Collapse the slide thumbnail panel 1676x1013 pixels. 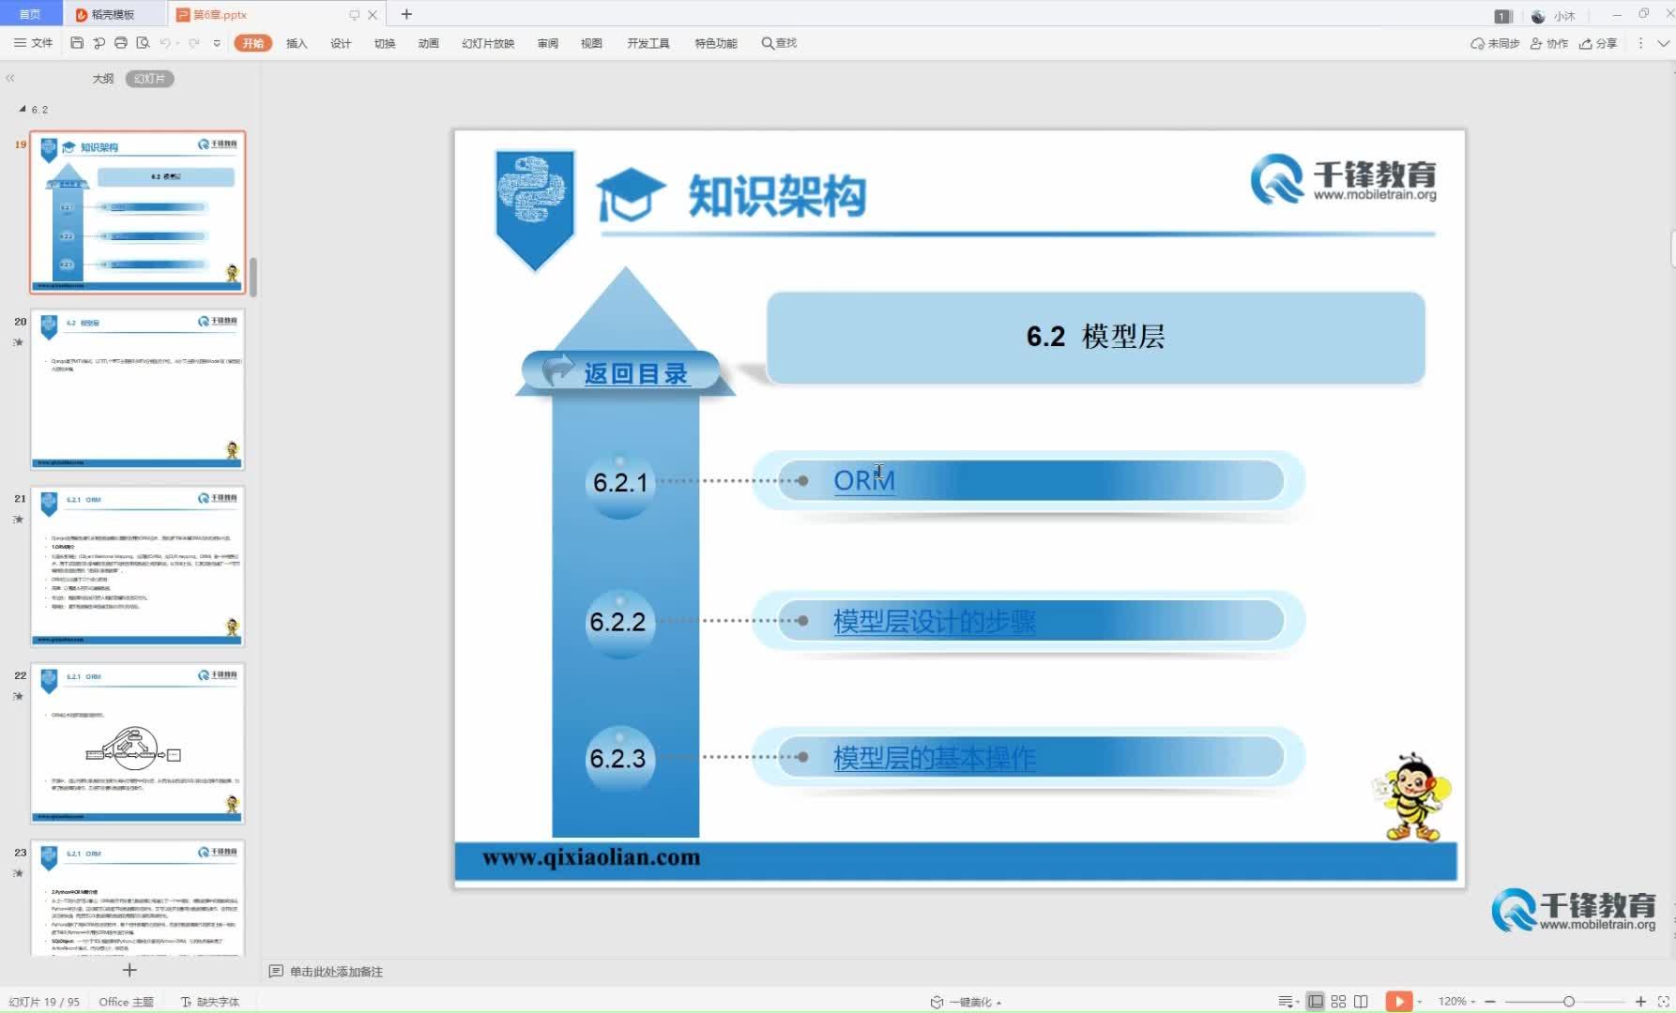(x=10, y=79)
